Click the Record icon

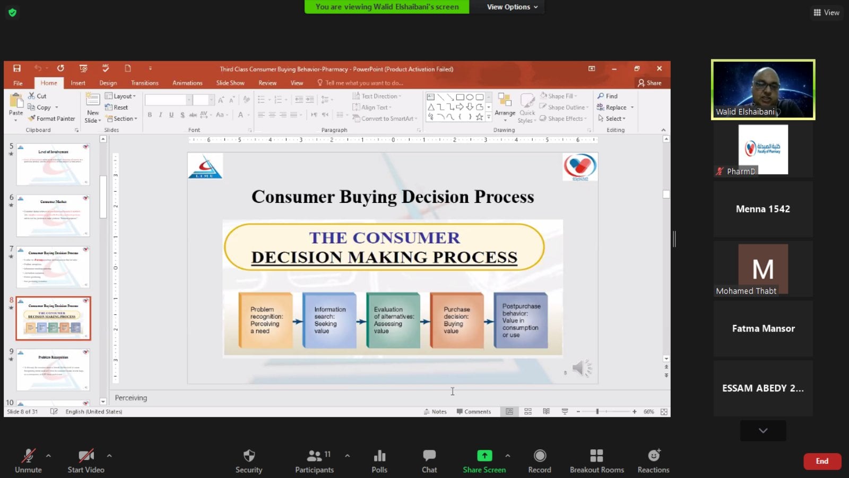pos(540,456)
